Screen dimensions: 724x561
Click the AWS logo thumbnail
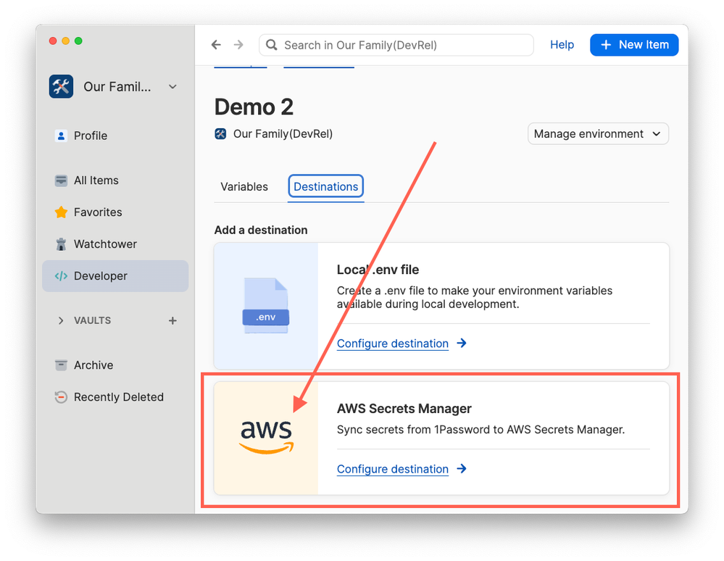(266, 438)
